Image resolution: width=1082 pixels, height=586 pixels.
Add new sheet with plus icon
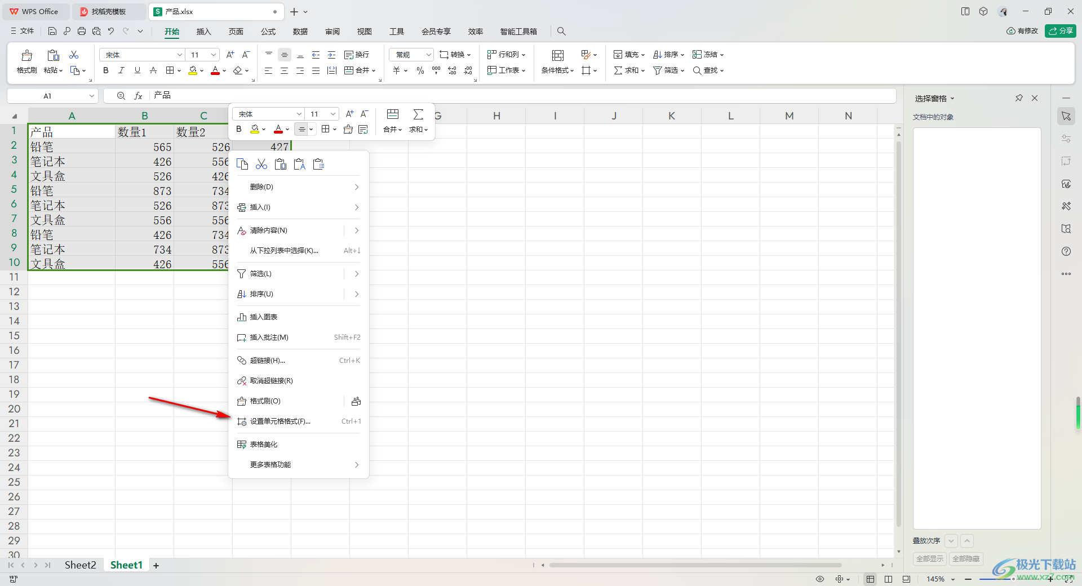(x=156, y=565)
